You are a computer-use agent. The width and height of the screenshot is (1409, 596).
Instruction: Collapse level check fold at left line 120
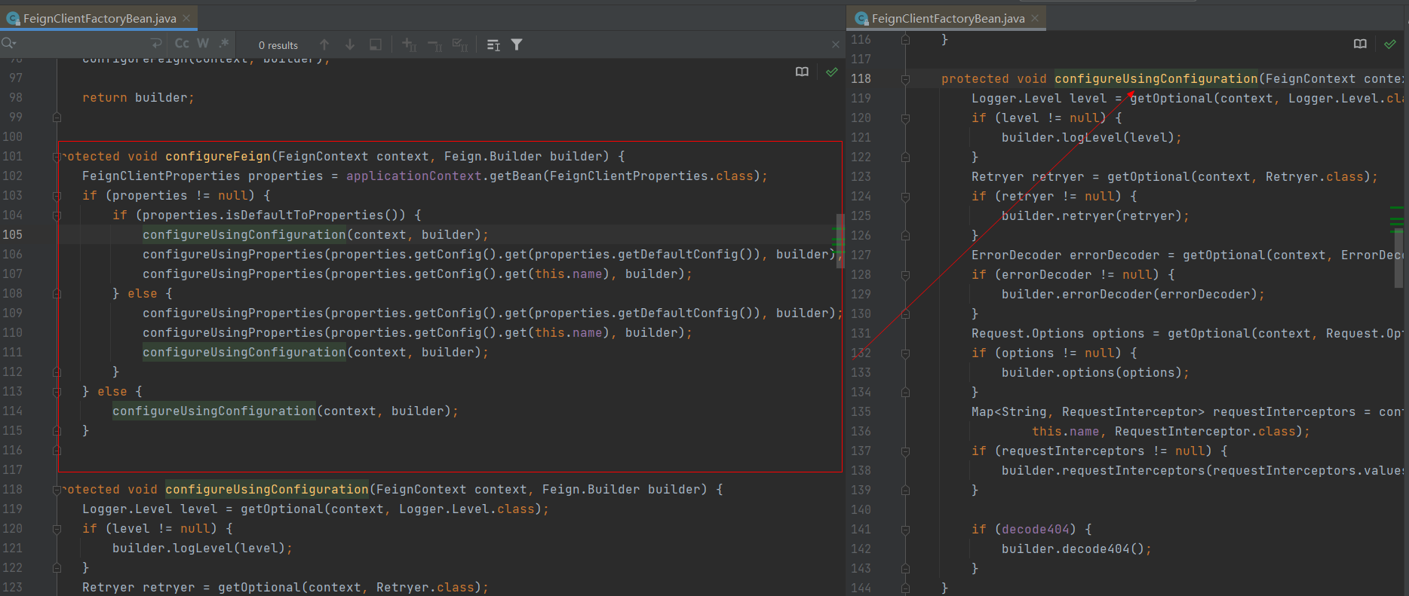click(x=57, y=529)
